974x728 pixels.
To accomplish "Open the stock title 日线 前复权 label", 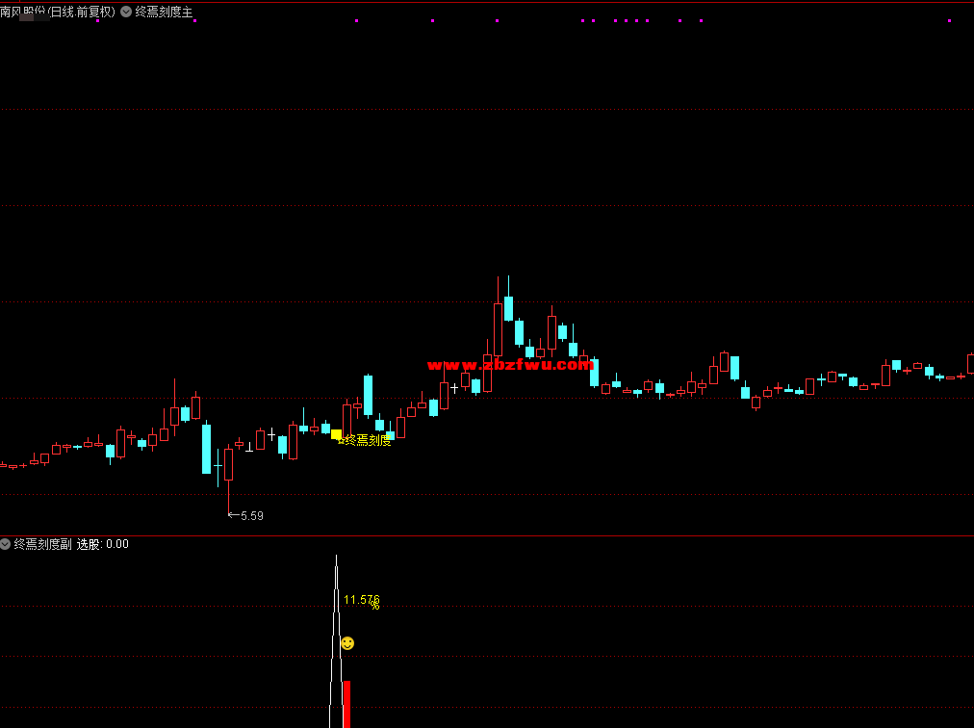I will [81, 12].
